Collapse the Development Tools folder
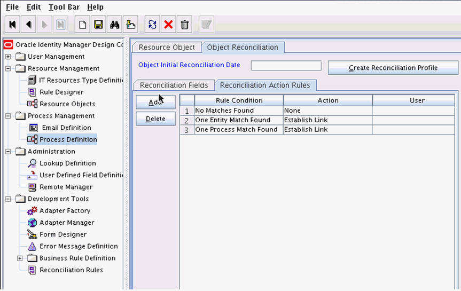The image size is (461, 291). point(8,199)
